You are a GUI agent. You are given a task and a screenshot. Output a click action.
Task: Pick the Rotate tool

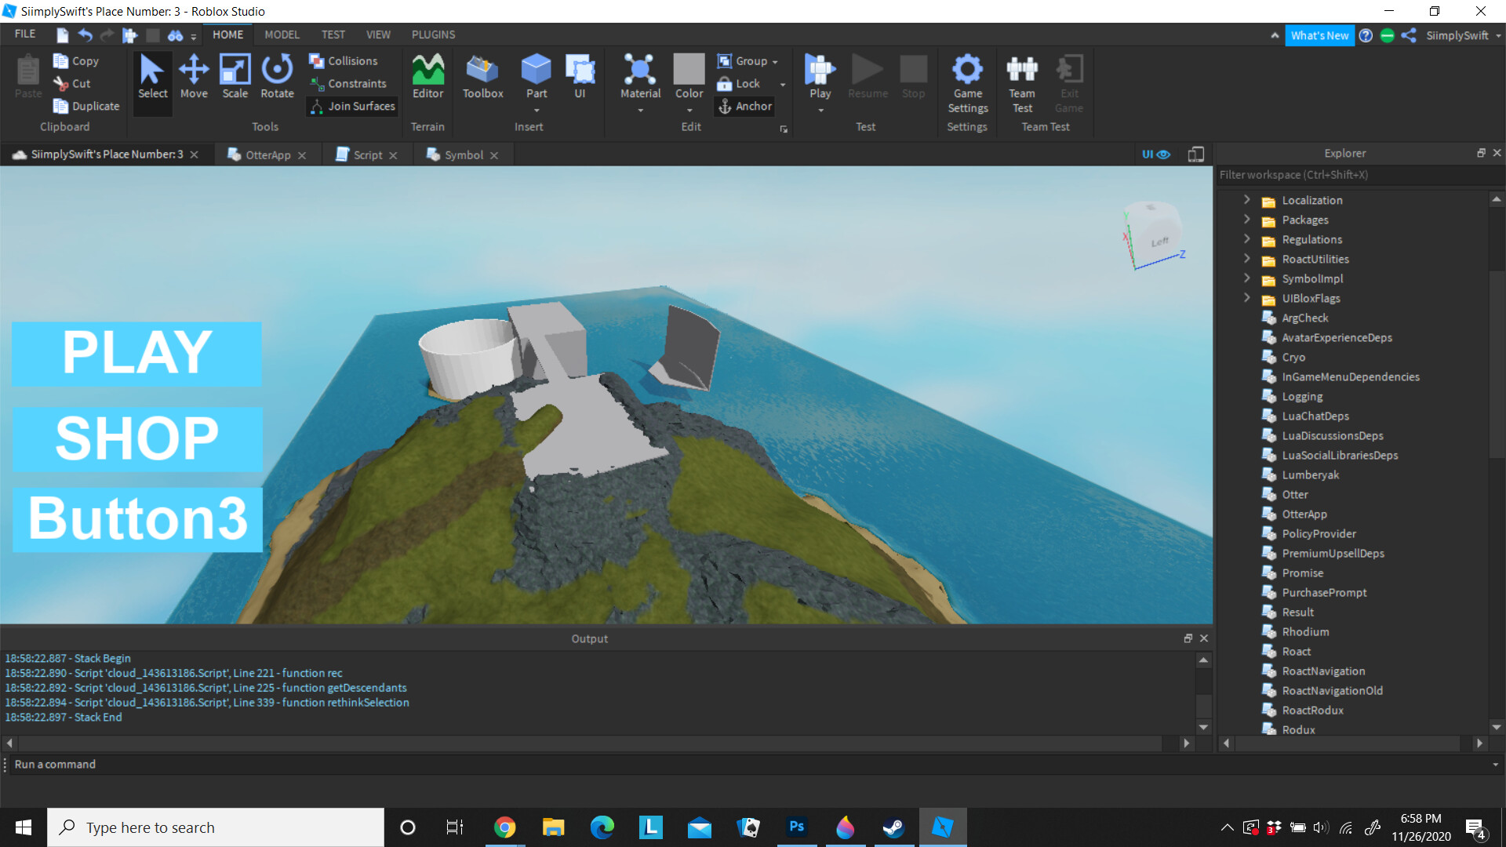[277, 77]
